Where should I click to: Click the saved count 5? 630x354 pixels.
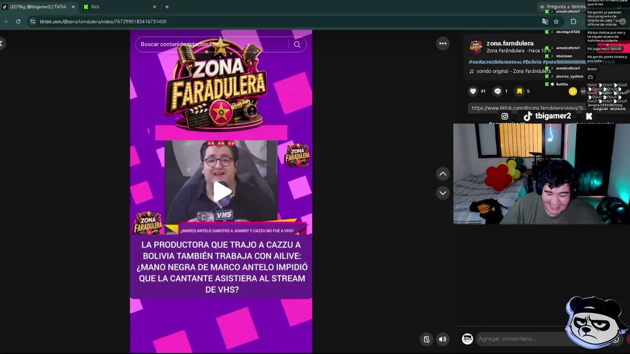pyautogui.click(x=528, y=91)
